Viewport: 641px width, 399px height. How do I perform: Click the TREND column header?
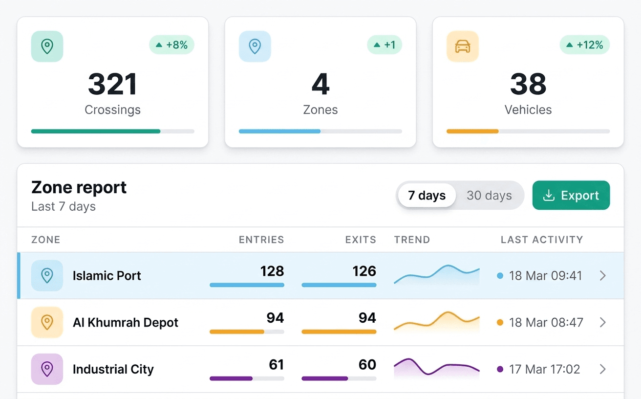[412, 240]
